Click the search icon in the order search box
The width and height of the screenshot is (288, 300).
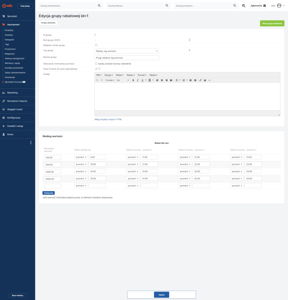click(99, 6)
